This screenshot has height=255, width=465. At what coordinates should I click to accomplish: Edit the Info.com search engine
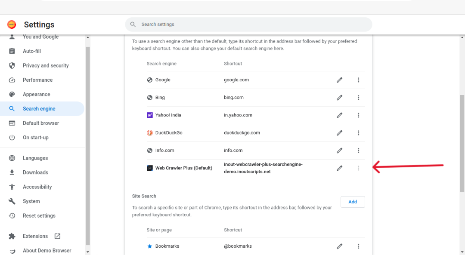(339, 151)
